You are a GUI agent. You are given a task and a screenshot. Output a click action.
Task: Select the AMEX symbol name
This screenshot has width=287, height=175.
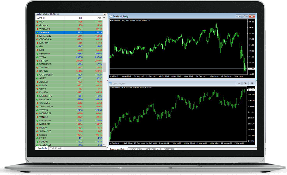point(42,78)
